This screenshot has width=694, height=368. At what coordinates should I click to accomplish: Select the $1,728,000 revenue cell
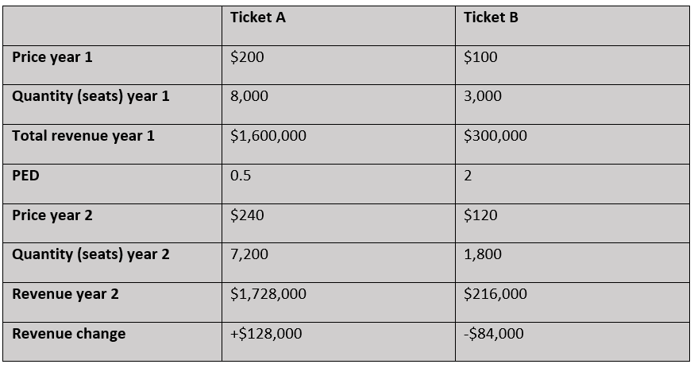268,294
